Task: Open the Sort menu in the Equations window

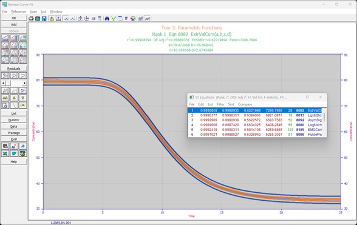Action: click(x=231, y=104)
